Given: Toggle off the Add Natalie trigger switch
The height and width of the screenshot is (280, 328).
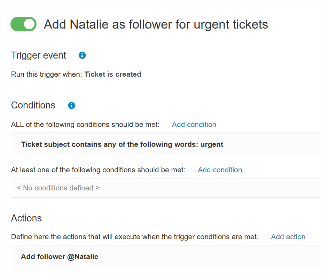Looking at the screenshot, I should pyautogui.click(x=24, y=24).
